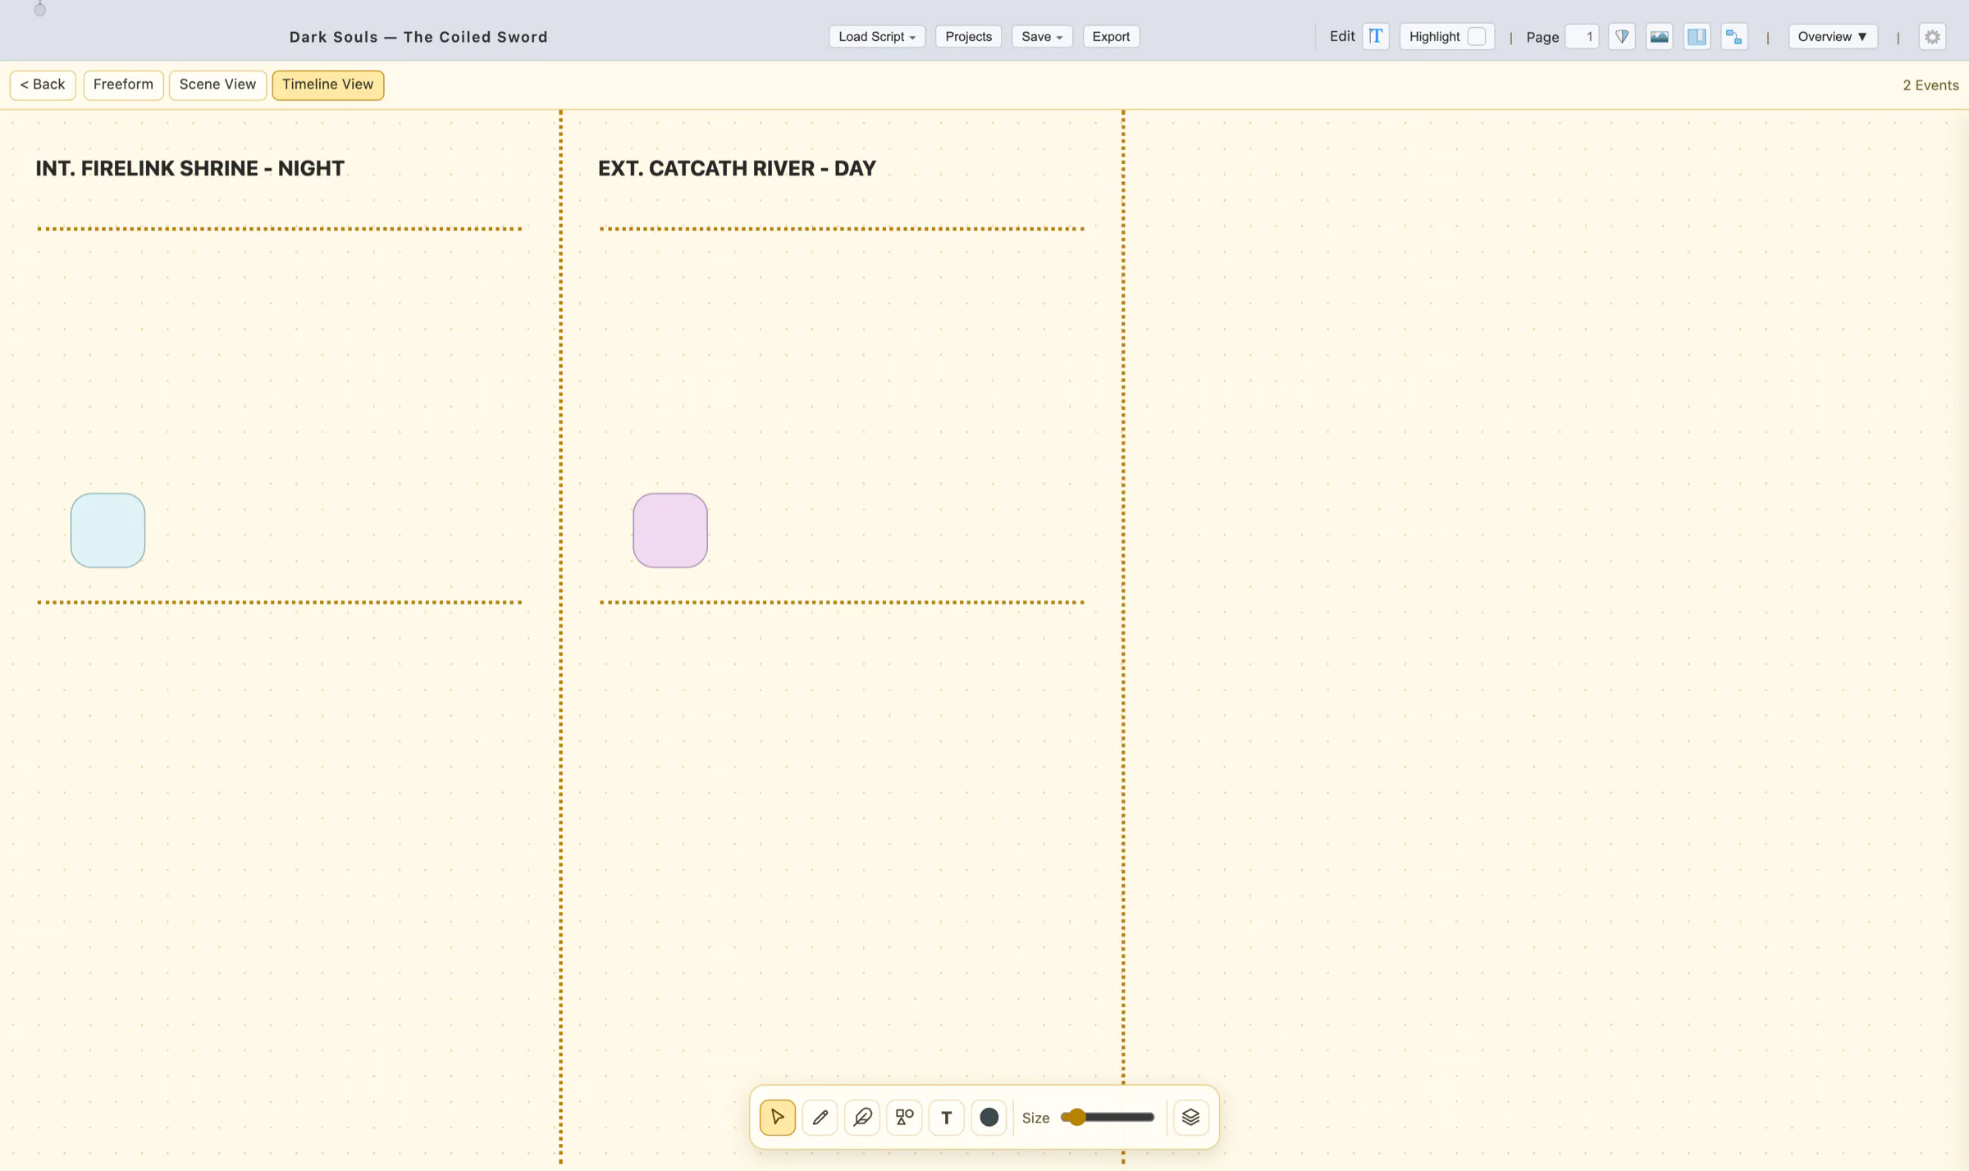Select the feather pen tool
The height and width of the screenshot is (1171, 1969).
tap(861, 1117)
